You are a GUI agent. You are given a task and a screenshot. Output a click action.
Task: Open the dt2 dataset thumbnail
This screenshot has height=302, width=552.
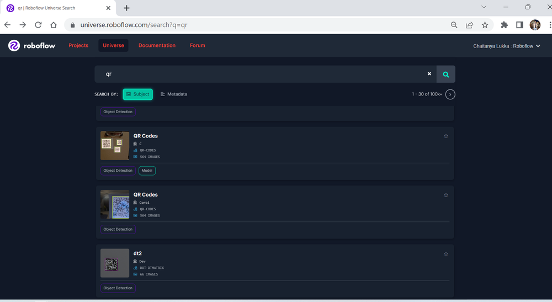(x=115, y=263)
